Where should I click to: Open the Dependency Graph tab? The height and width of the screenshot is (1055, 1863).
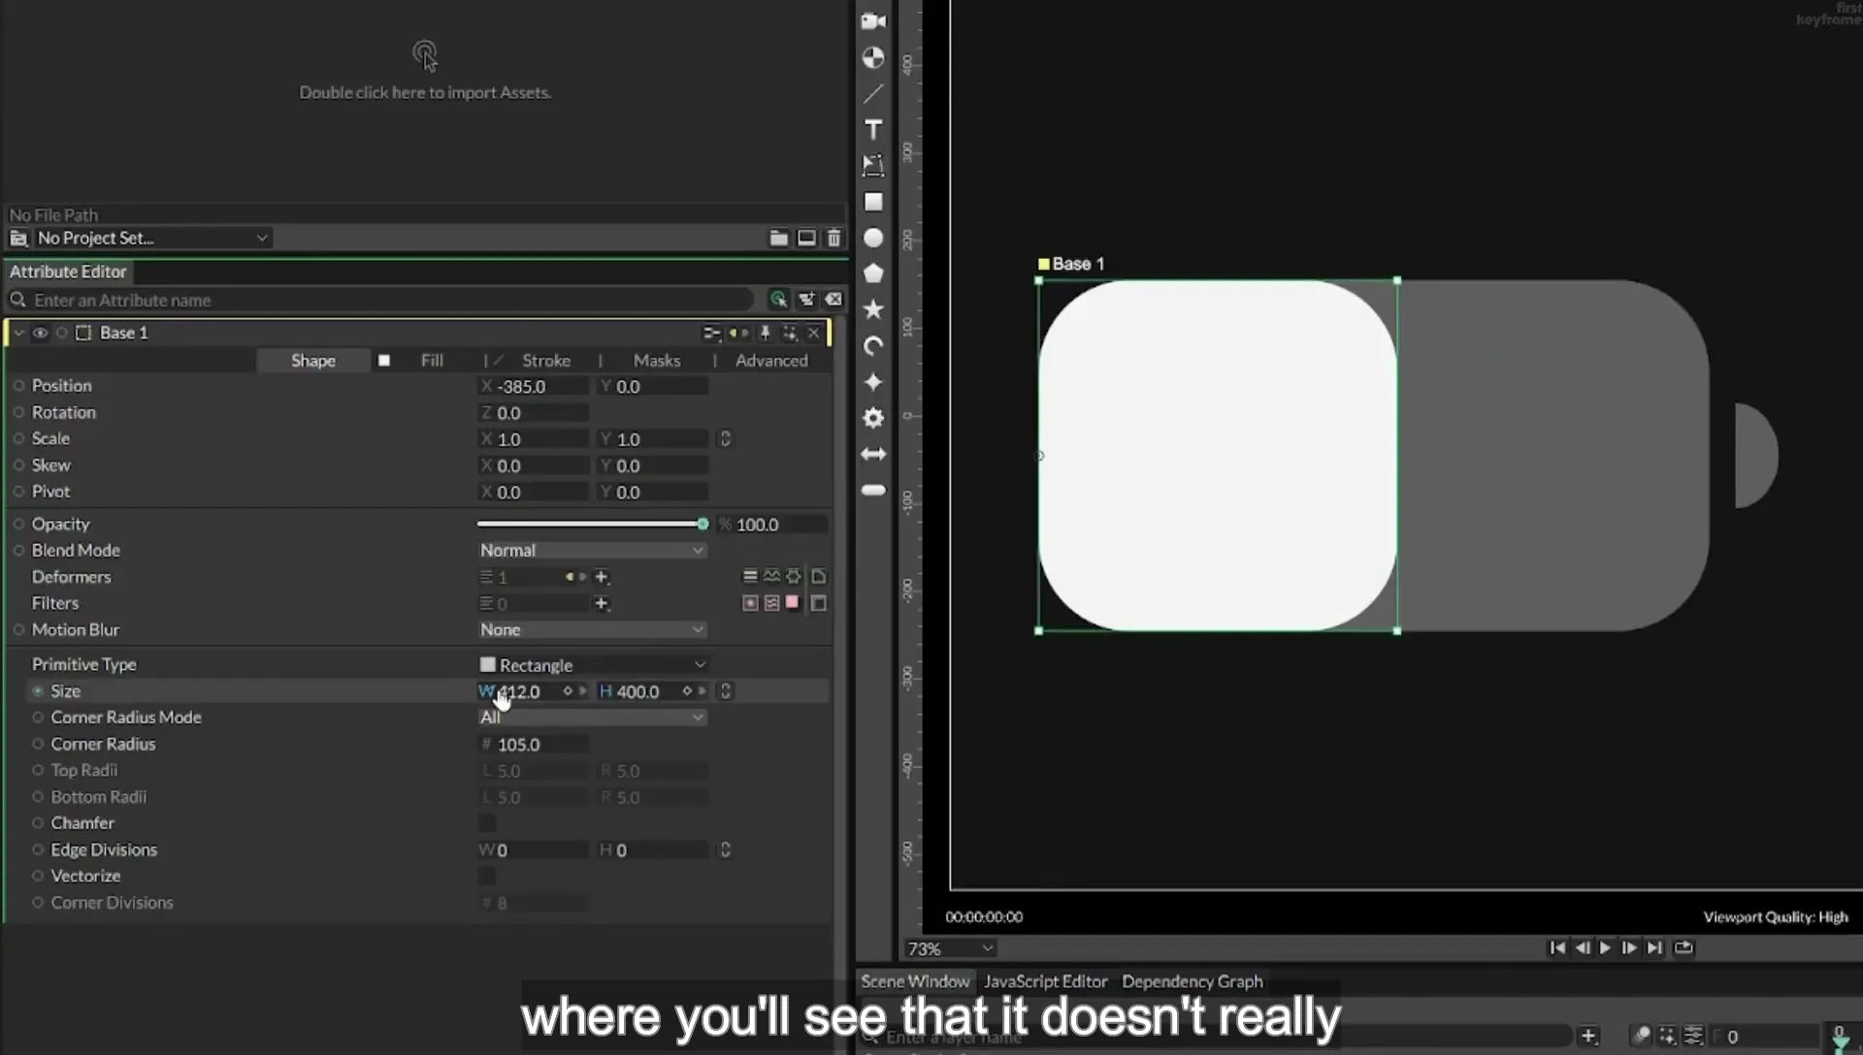click(x=1193, y=981)
